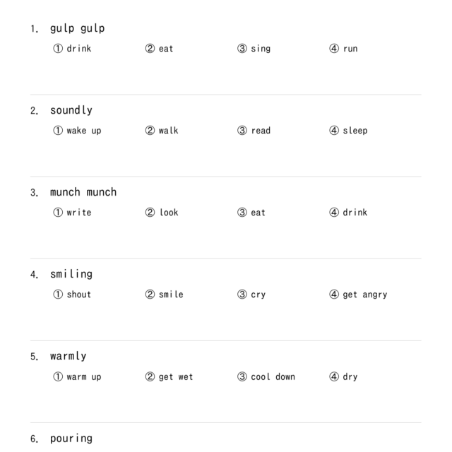Pick ③ eat for munch munch

coord(251,213)
